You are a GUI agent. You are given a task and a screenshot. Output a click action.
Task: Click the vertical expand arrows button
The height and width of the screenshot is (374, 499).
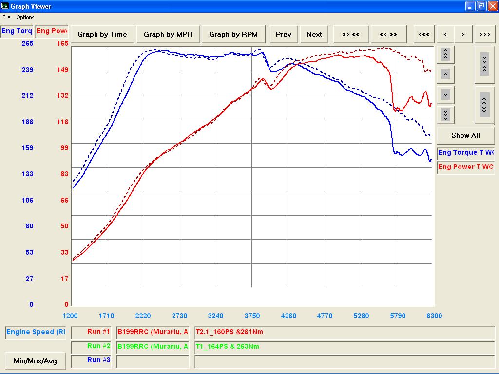pos(484,104)
